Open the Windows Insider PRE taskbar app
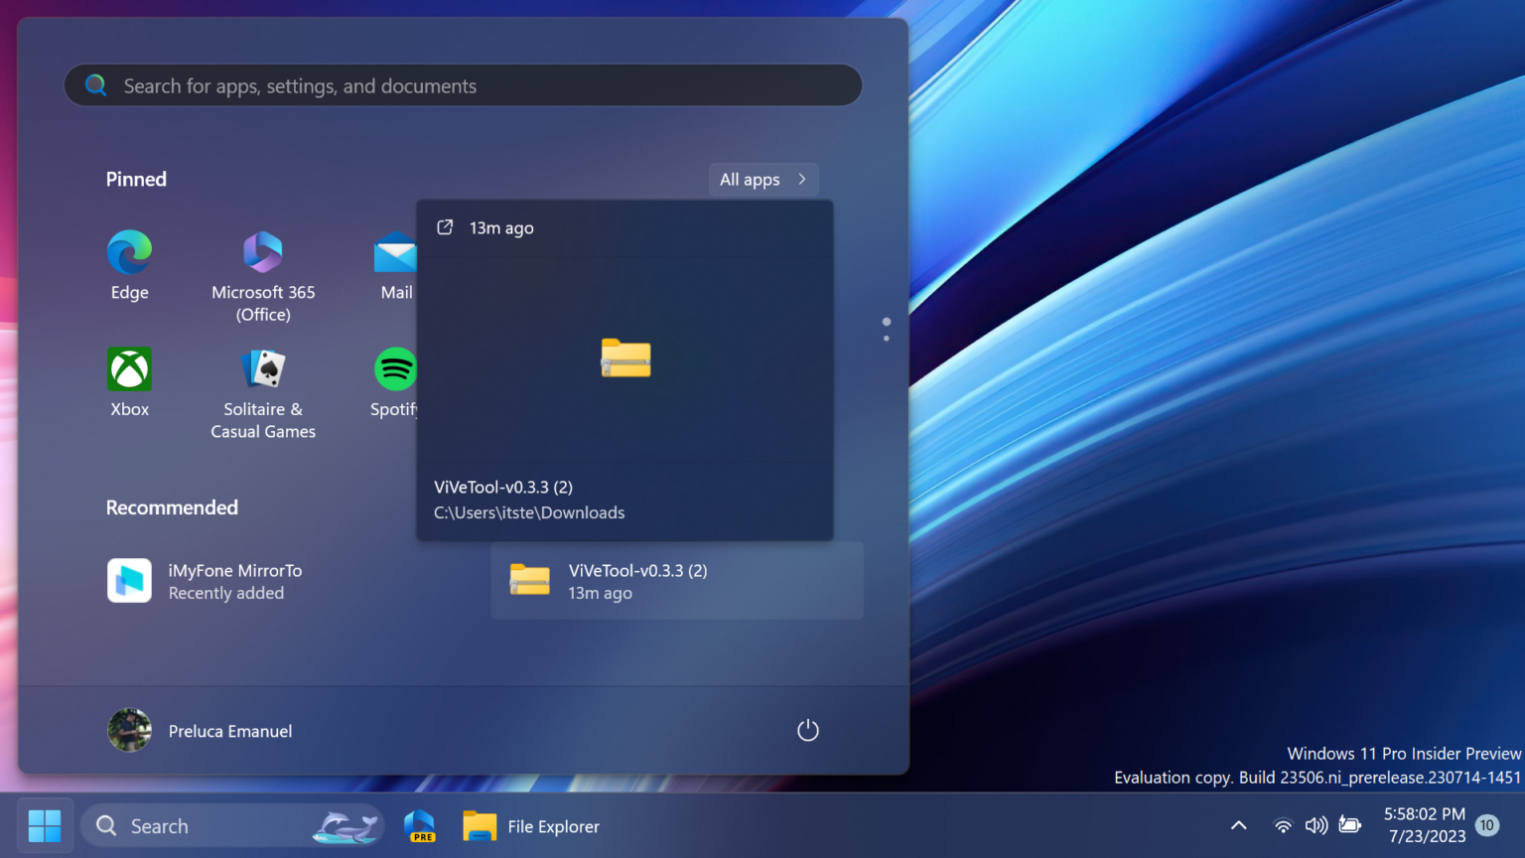Image resolution: width=1525 pixels, height=858 pixels. coord(419,825)
